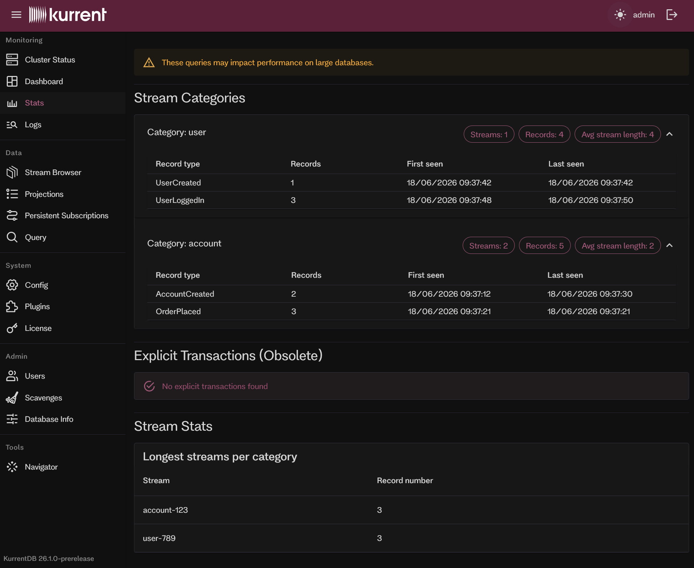694x568 pixels.
Task: Collapse the account category panel
Action: click(x=669, y=245)
